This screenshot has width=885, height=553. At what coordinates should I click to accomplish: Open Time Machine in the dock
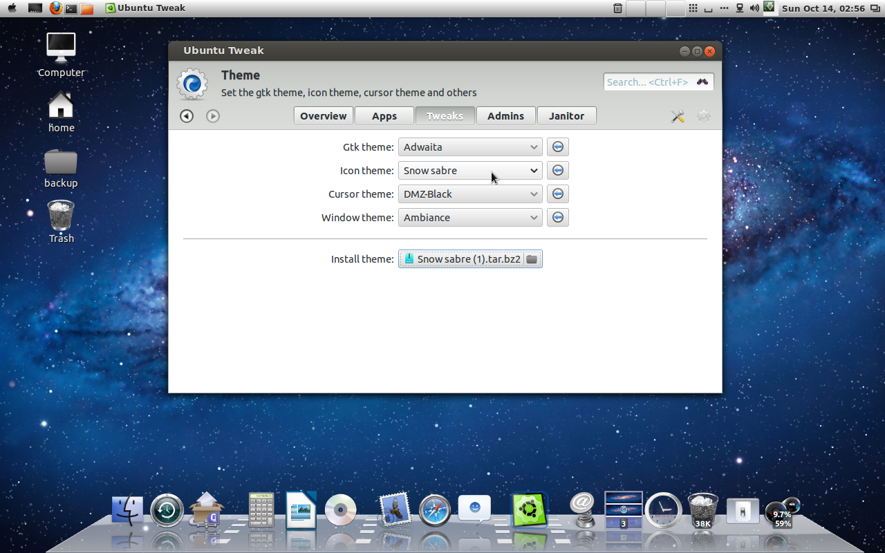(167, 511)
